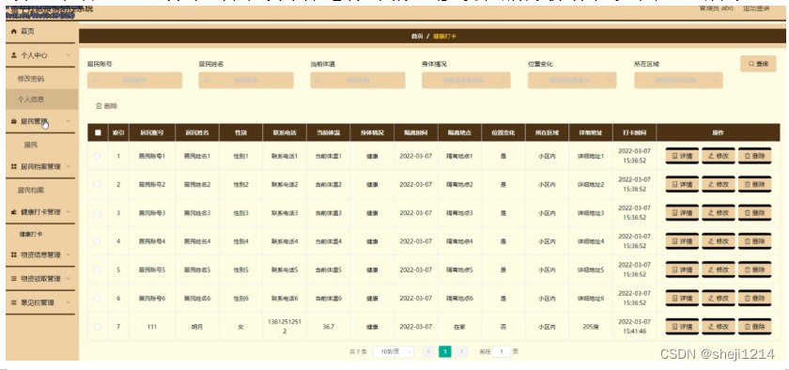Click the 前往 page number input
789x370 pixels.
502,351
